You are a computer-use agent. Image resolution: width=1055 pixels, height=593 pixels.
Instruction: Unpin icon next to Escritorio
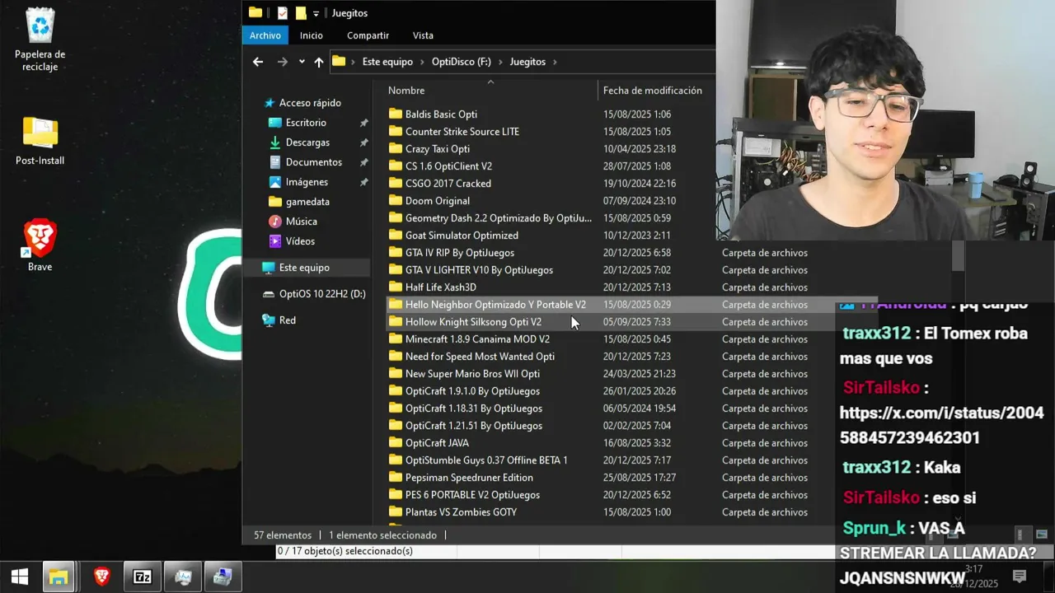[363, 123]
